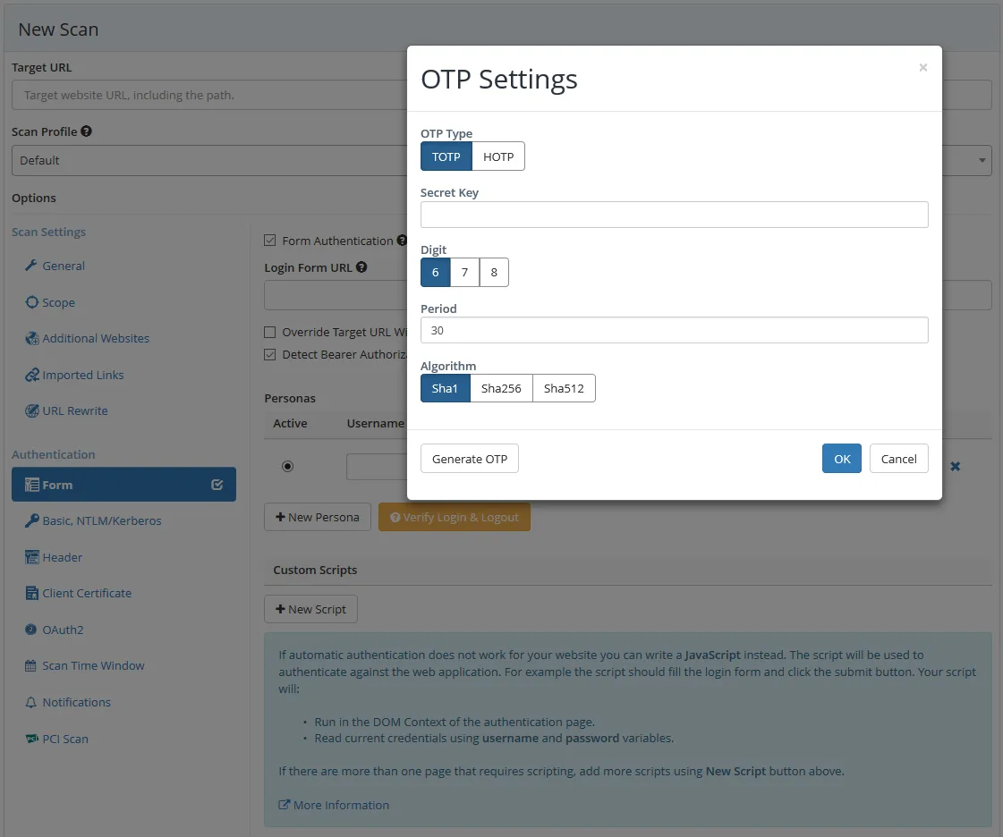This screenshot has height=837, width=1003.
Task: Expand the Form Authentication help tooltip
Action: pyautogui.click(x=400, y=240)
